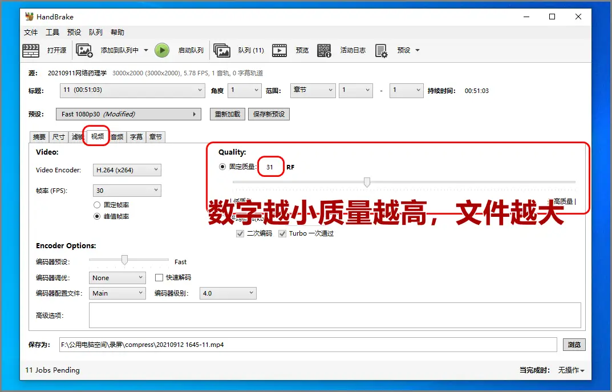The width and height of the screenshot is (612, 392).
Task: Switch to the 视频 tab
Action: click(97, 136)
